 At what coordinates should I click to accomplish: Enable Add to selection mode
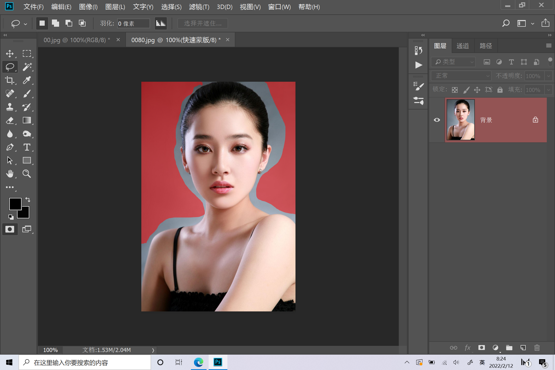coord(55,23)
